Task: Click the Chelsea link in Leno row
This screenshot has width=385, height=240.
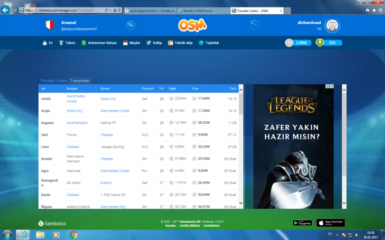Action: click(73, 147)
